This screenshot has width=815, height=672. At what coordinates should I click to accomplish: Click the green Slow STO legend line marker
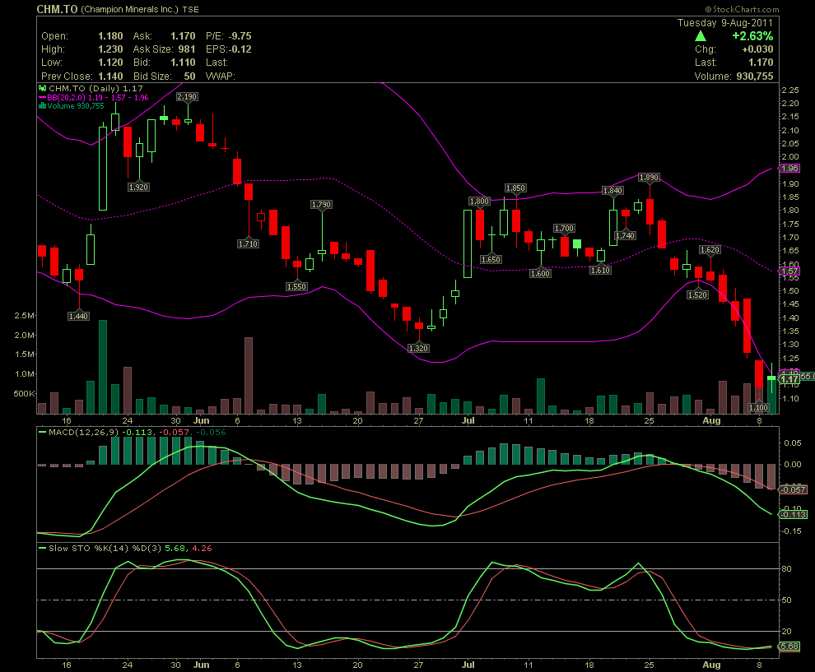point(42,548)
